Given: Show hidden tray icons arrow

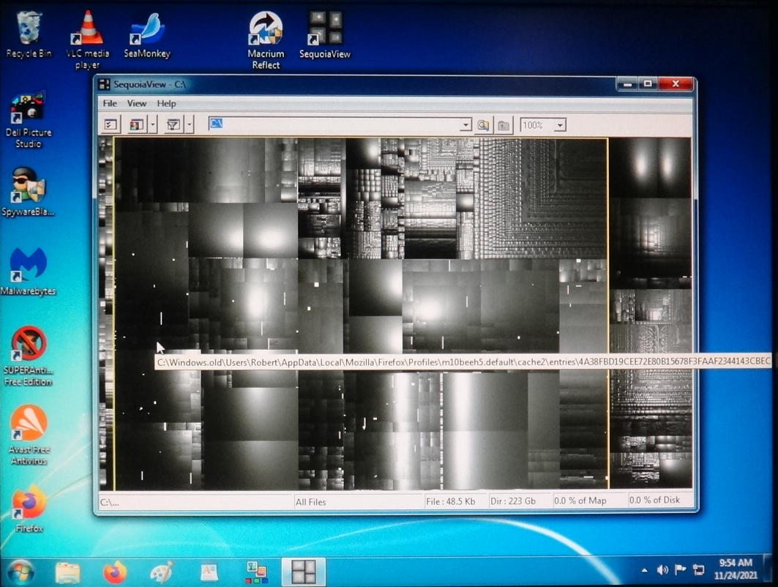Looking at the screenshot, I should click(x=644, y=571).
